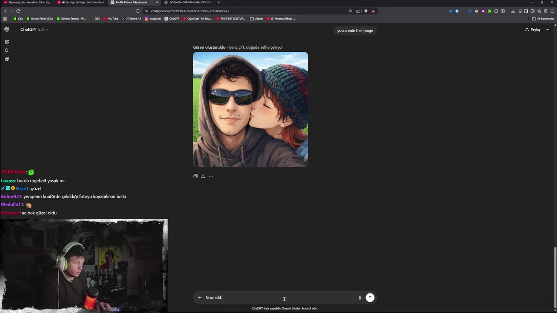
Task: Open the Brave VPN shield icon
Action: (546, 11)
